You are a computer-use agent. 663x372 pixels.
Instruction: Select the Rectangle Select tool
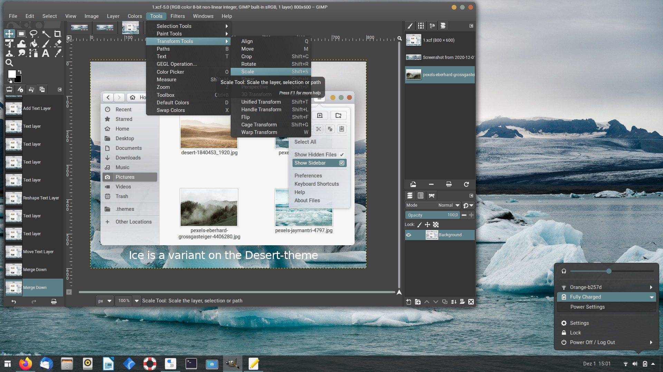[x=21, y=34]
